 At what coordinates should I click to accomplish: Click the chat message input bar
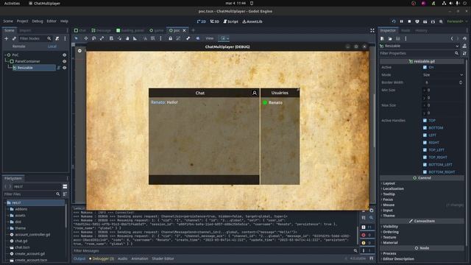[x=204, y=180]
